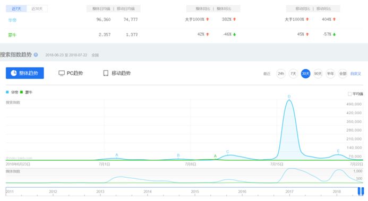The image size is (368, 201).
Task: Click year 2013 on the bottom timeline
Action: [100, 191]
